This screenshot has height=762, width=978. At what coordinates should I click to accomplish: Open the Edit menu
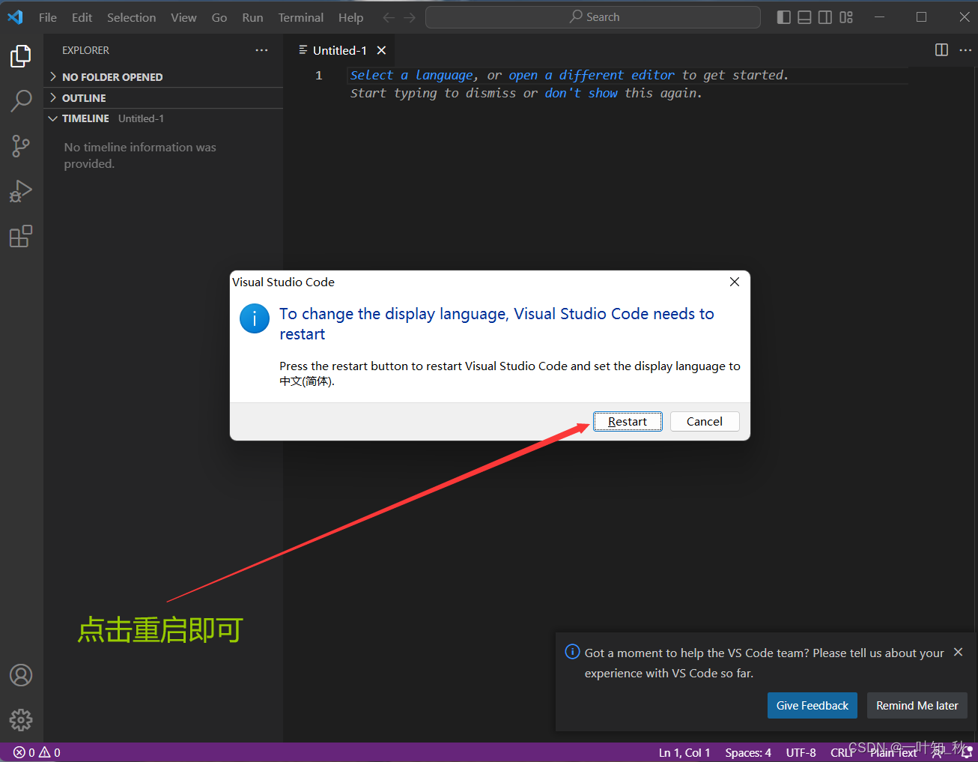pyautogui.click(x=82, y=17)
